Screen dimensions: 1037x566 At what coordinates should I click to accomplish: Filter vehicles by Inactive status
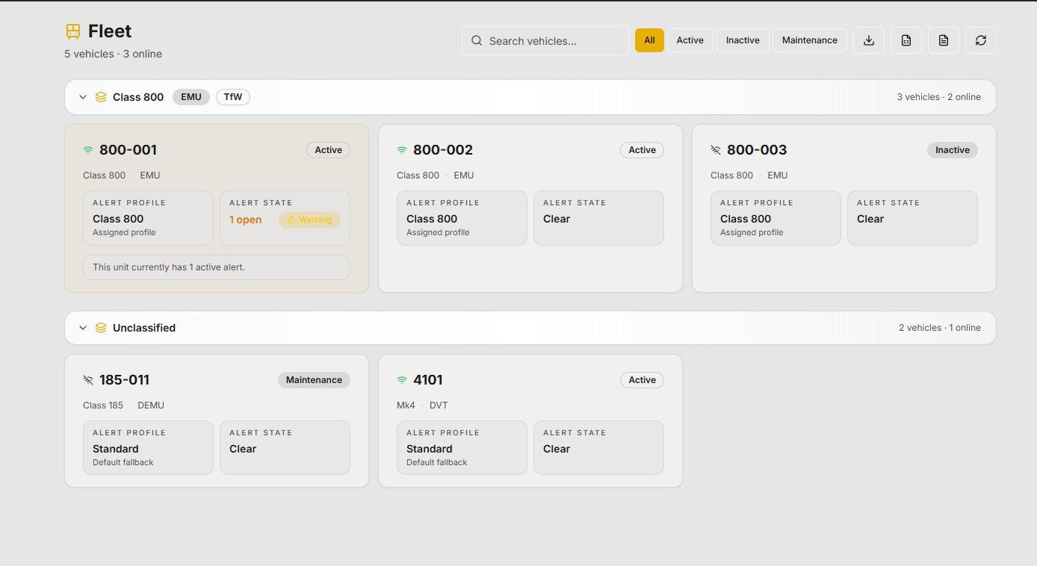tap(743, 40)
